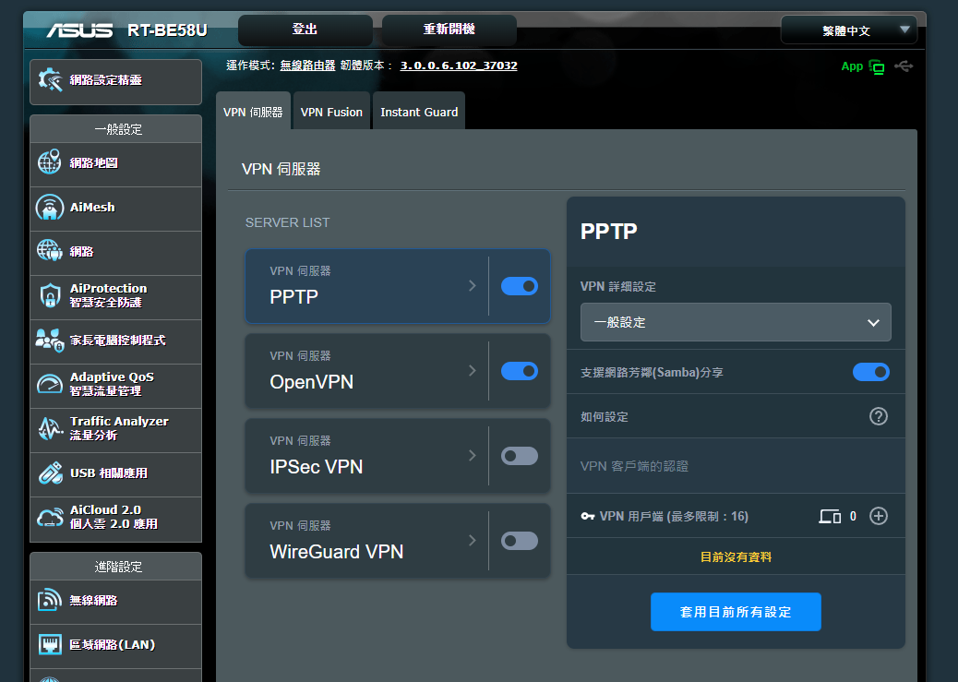Viewport: 958px width, 682px height.
Task: Open AiMesh menu item text
Action: (92, 207)
